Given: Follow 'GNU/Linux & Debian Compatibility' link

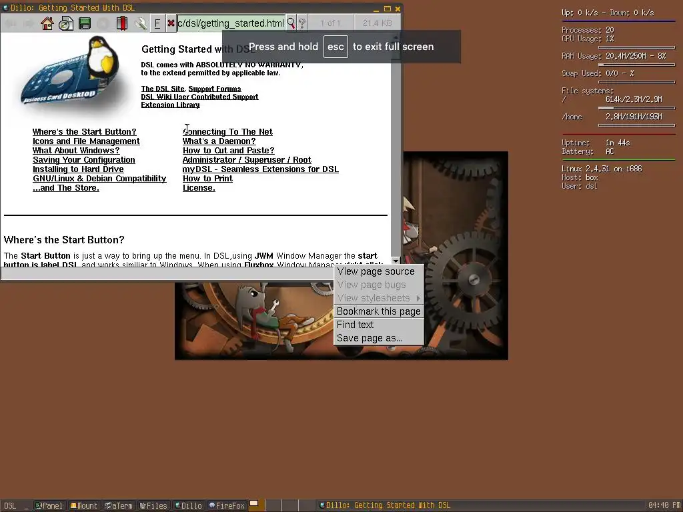Looking at the screenshot, I should coord(99,179).
